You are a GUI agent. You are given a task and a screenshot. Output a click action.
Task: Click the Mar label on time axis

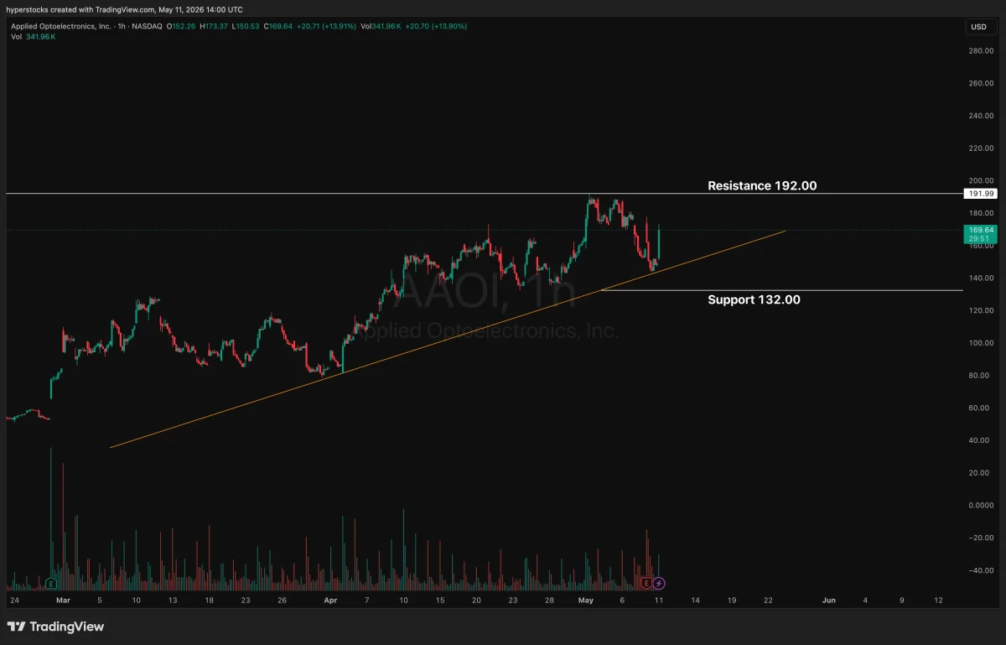[64, 601]
